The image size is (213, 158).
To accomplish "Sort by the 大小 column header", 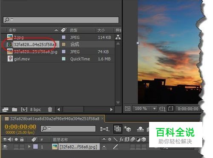I will point(101,30).
